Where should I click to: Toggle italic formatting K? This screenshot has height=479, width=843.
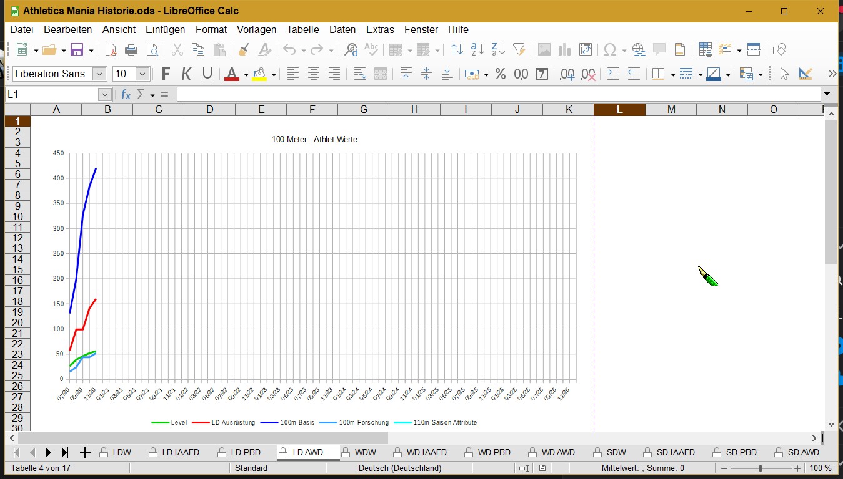coord(186,74)
